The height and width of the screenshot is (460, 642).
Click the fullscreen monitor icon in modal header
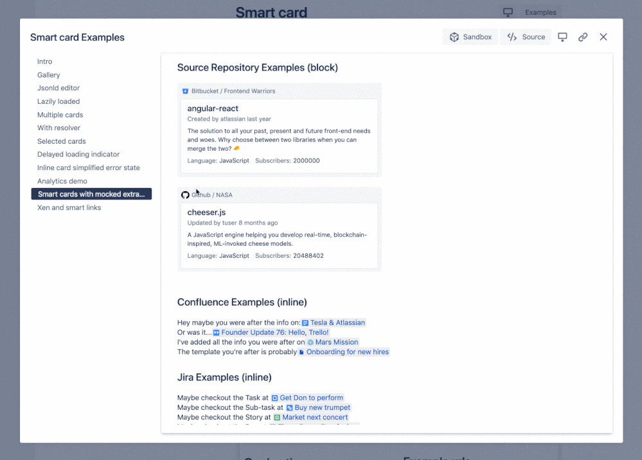pos(562,37)
